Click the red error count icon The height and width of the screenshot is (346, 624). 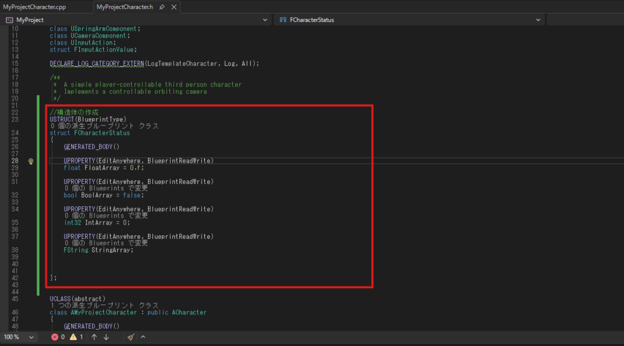coord(55,337)
